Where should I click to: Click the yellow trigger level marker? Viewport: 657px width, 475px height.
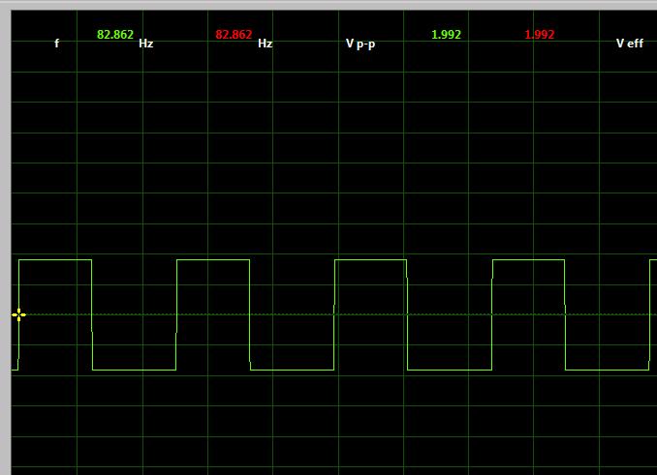pos(18,314)
